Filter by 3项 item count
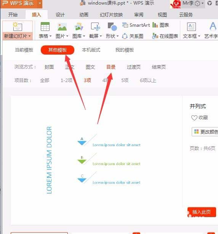The image size is (218, 234). 87,81
